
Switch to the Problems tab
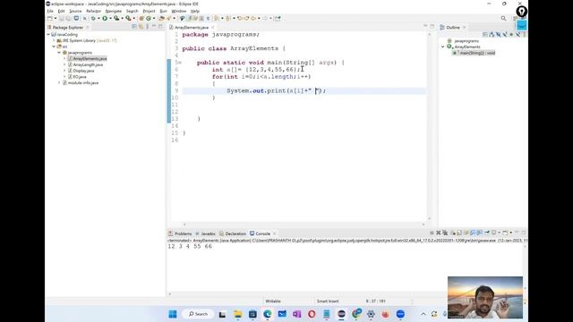[180, 233]
